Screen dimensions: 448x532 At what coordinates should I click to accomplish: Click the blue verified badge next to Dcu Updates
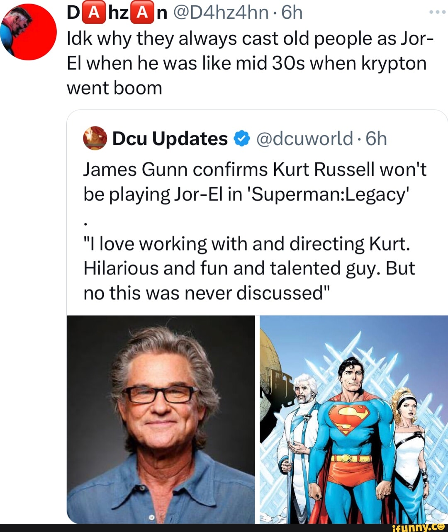[x=241, y=138]
